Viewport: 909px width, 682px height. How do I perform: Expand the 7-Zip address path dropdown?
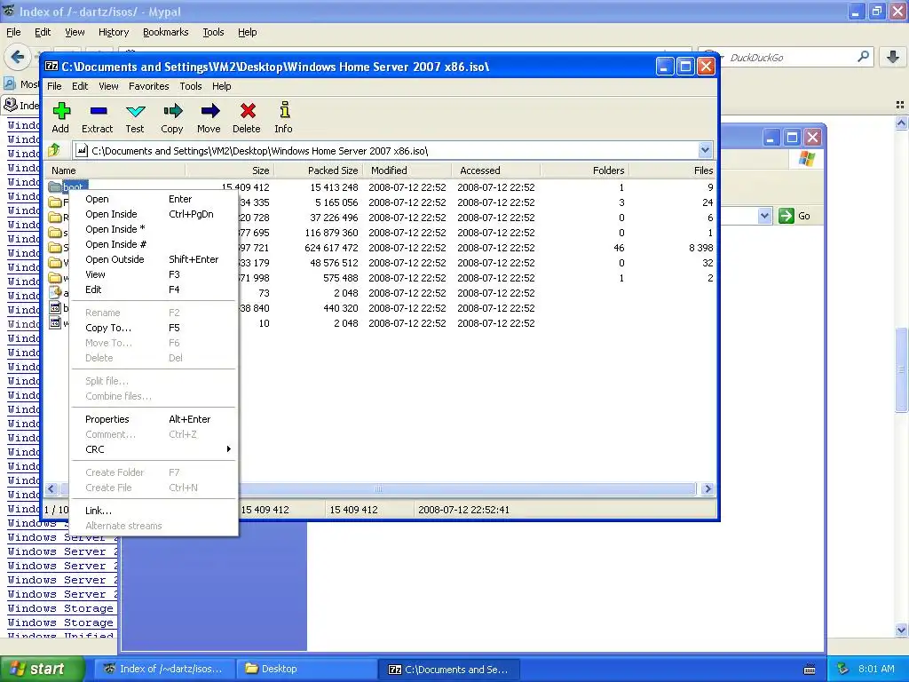click(704, 151)
